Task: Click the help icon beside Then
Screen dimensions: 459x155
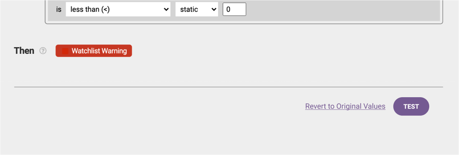Action: point(43,51)
